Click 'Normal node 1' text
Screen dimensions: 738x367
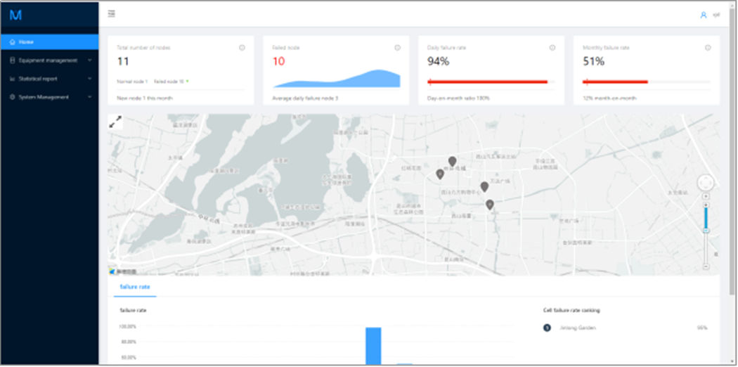132,82
